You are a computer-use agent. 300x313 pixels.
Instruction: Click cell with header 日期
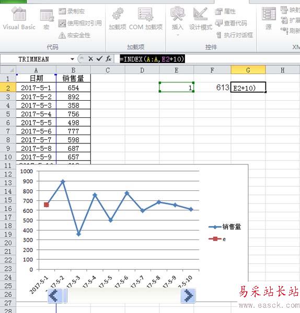click(36, 78)
